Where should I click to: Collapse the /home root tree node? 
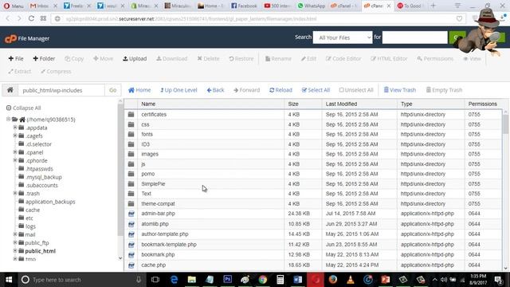8,120
